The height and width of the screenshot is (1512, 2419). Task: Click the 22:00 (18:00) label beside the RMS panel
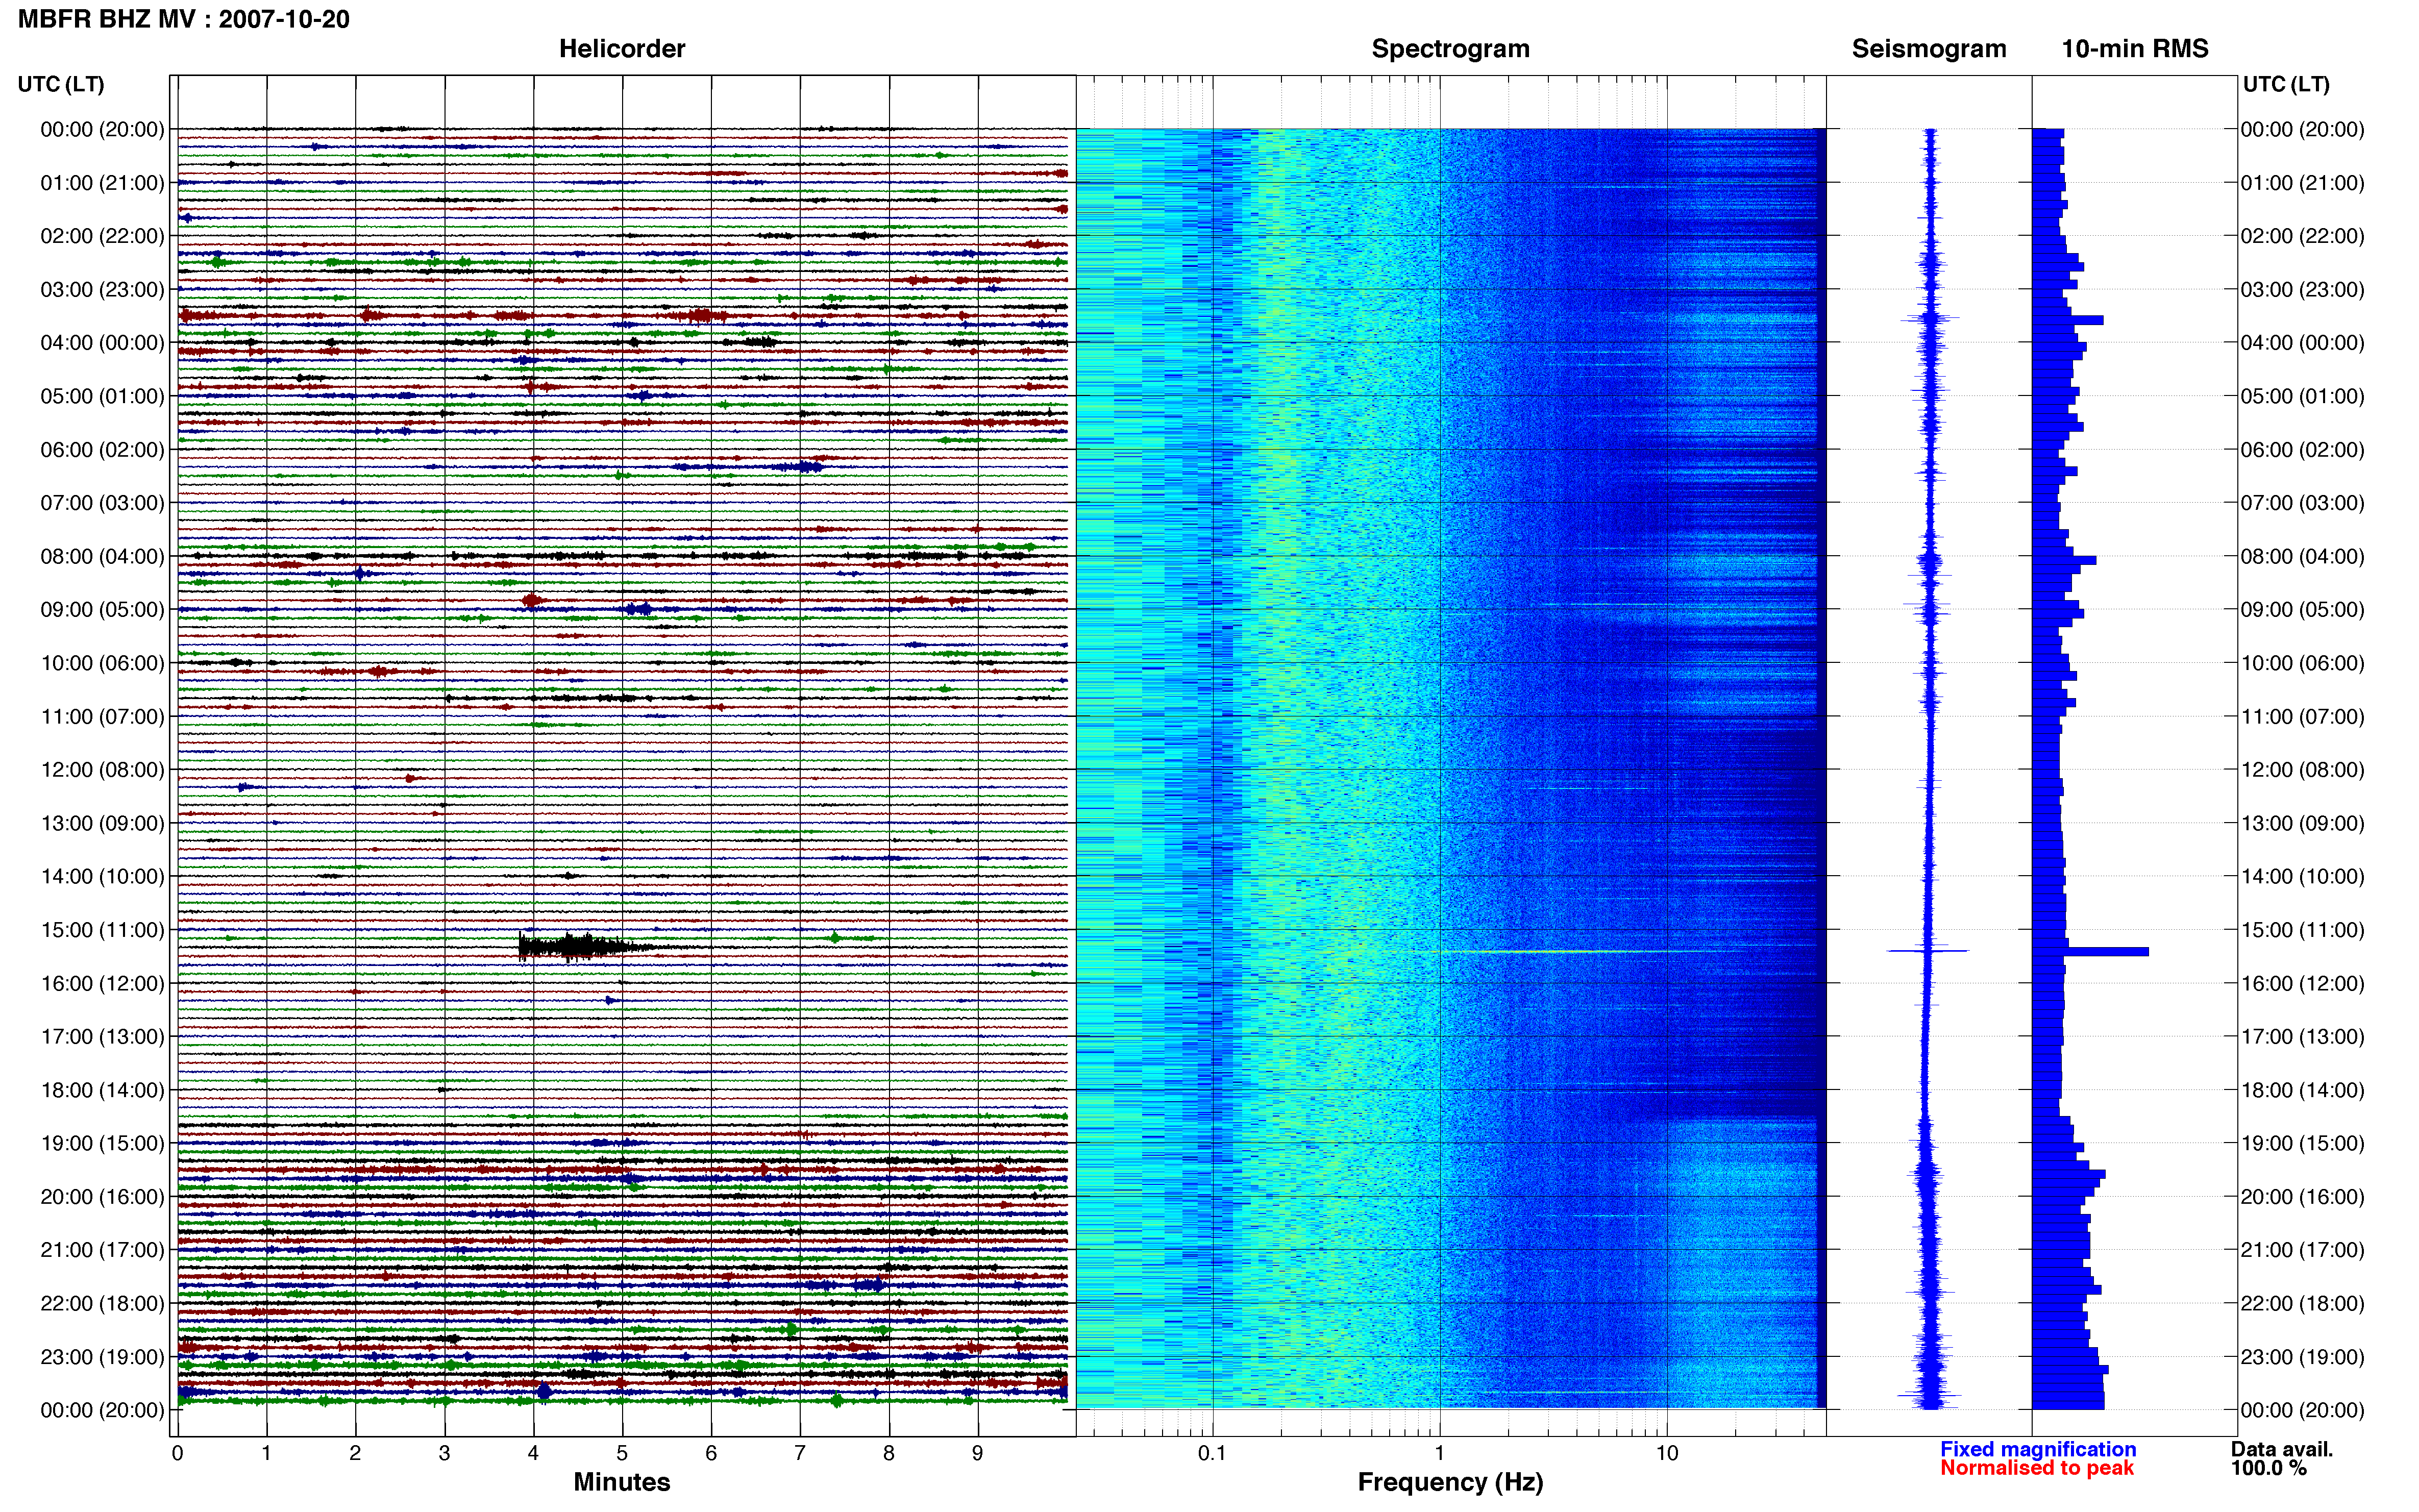[x=2302, y=1303]
